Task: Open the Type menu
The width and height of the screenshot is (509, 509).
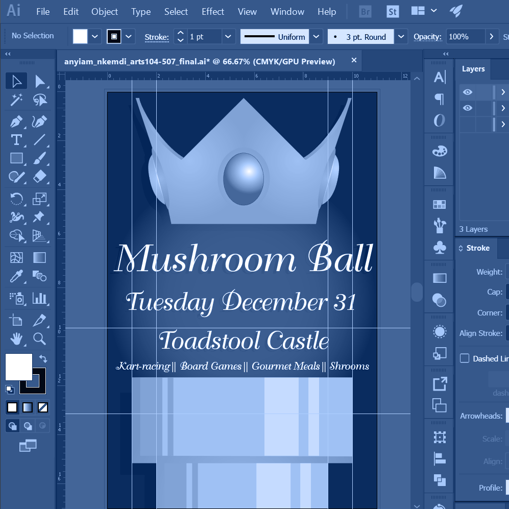Action: click(x=141, y=12)
